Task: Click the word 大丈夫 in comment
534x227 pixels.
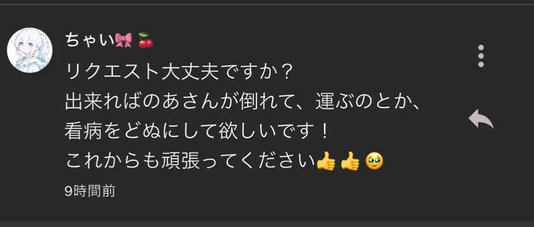Action: [185, 72]
